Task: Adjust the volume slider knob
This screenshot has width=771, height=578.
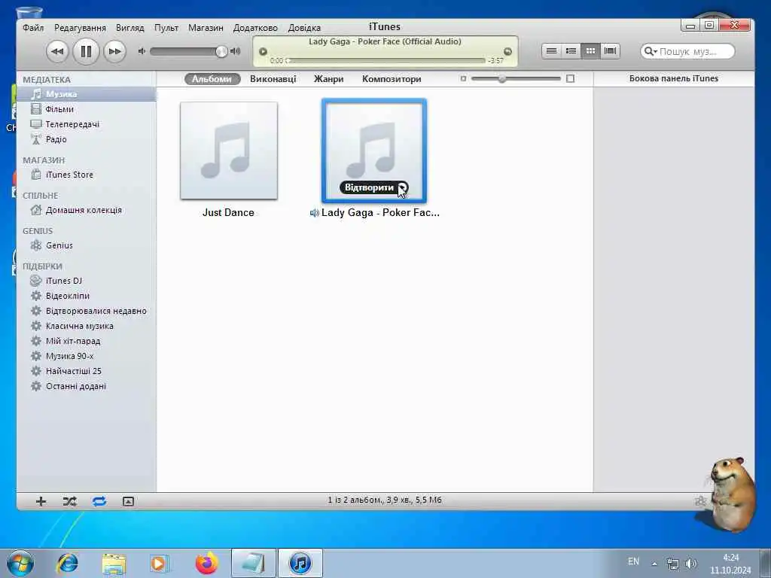Action: click(x=221, y=51)
